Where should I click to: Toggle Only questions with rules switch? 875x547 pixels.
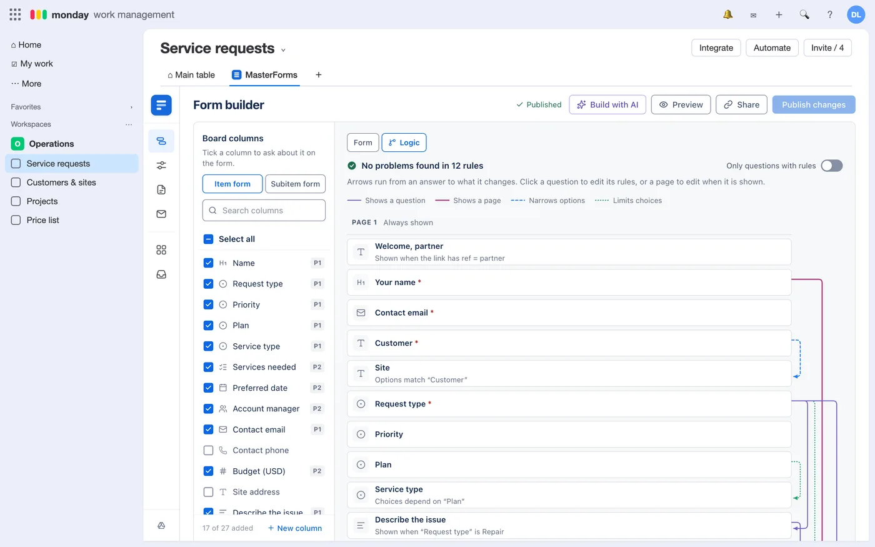coord(832,166)
